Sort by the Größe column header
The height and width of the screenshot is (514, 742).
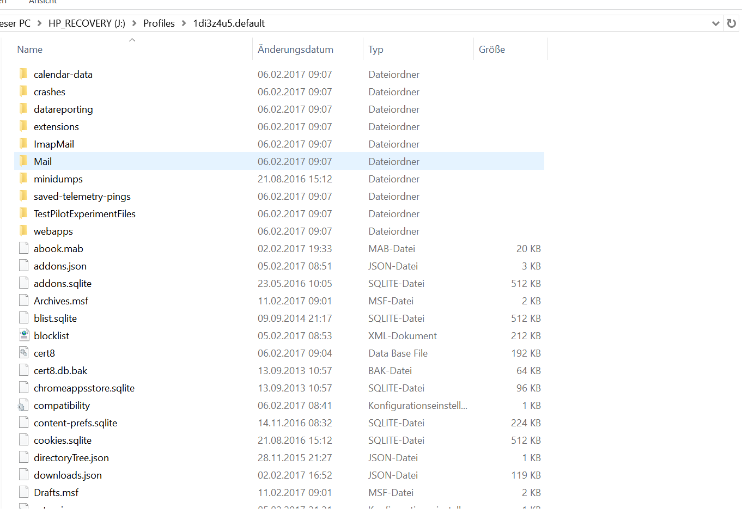pos(491,50)
